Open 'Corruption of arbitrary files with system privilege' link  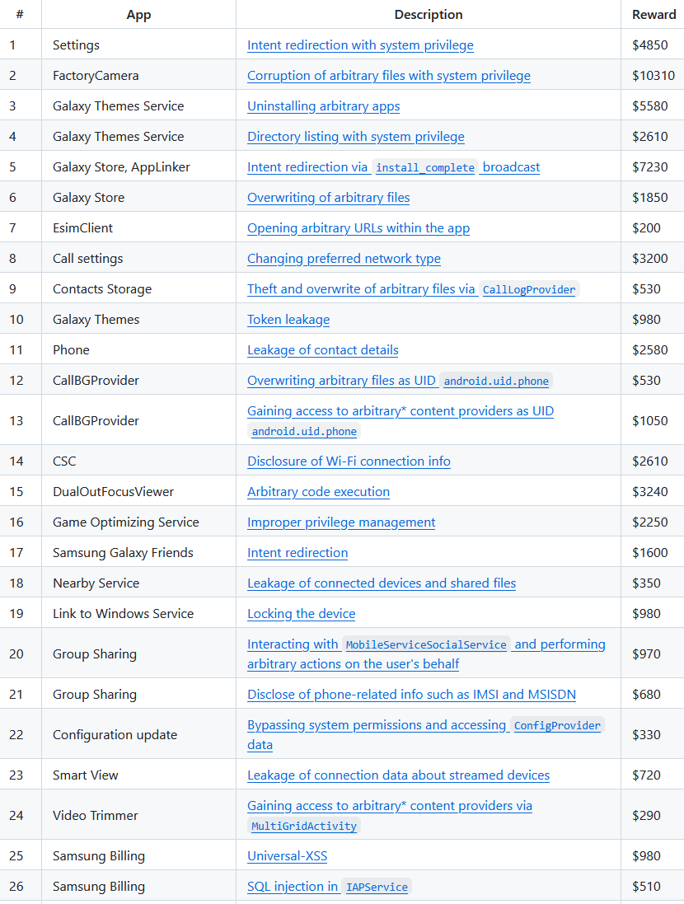389,76
